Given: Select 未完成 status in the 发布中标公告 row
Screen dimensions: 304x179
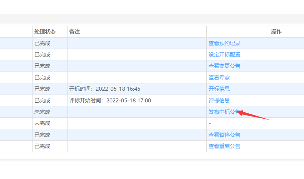Looking at the screenshot, I should click(x=42, y=112).
